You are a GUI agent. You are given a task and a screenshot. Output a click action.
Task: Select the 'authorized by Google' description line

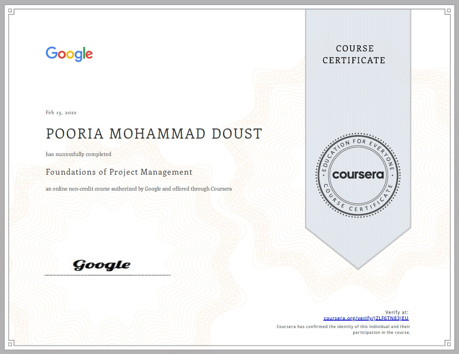138,189
